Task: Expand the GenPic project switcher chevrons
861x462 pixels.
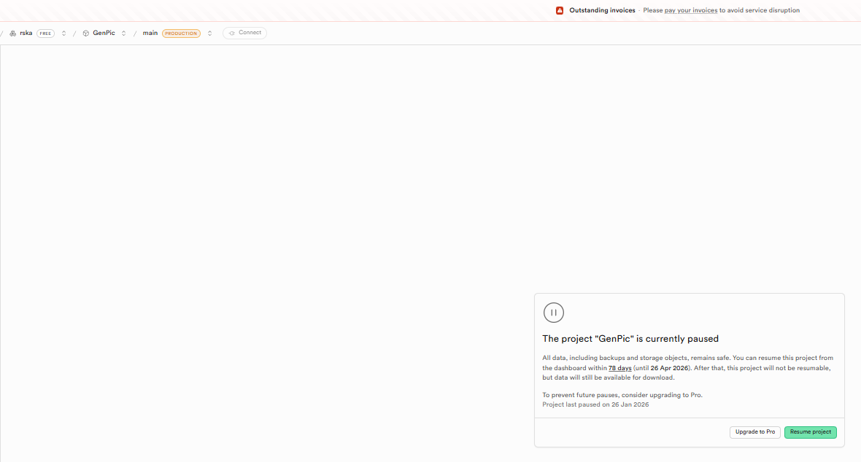Action: [x=123, y=34]
